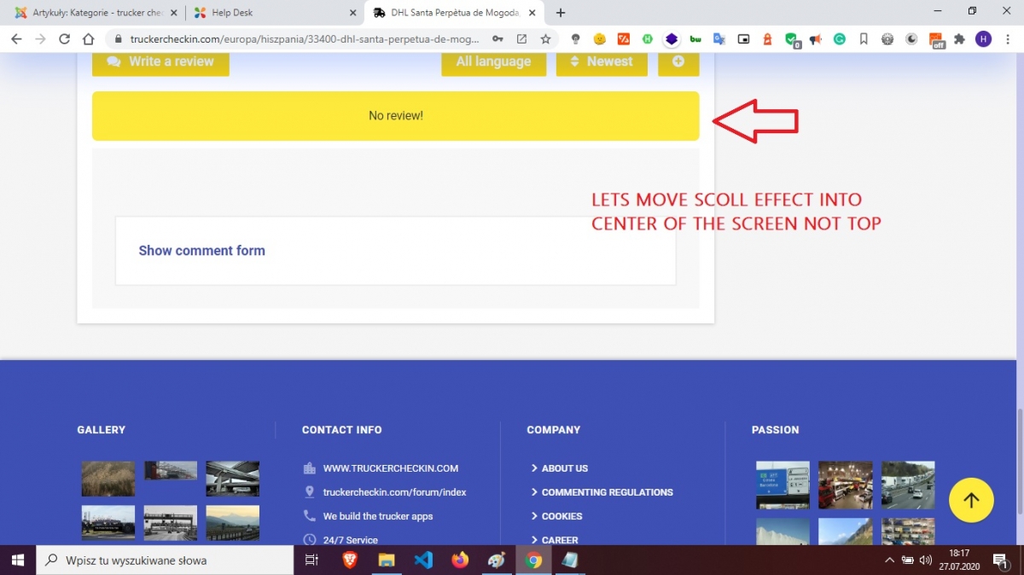The width and height of the screenshot is (1024, 575).
Task: Open the Grammarly extension icon
Action: [x=840, y=39]
